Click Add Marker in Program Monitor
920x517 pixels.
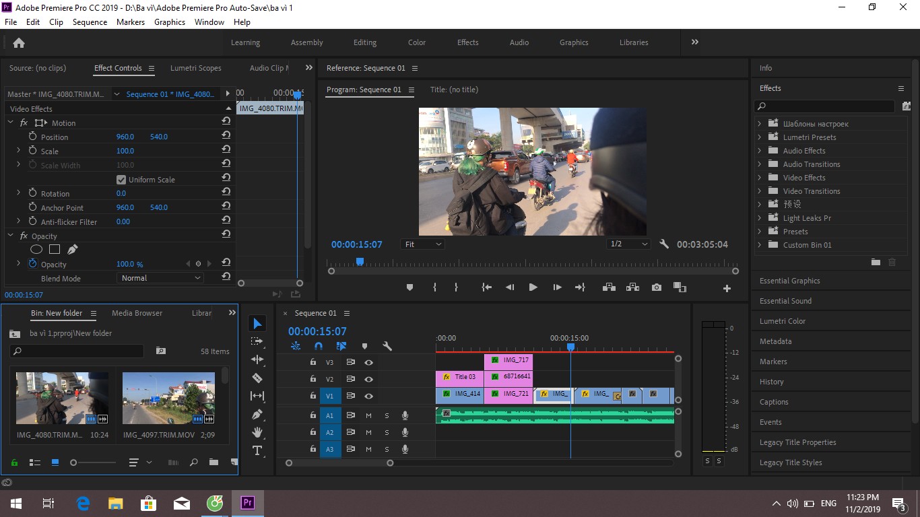tap(409, 287)
